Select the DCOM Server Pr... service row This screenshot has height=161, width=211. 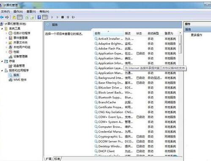[135, 142]
